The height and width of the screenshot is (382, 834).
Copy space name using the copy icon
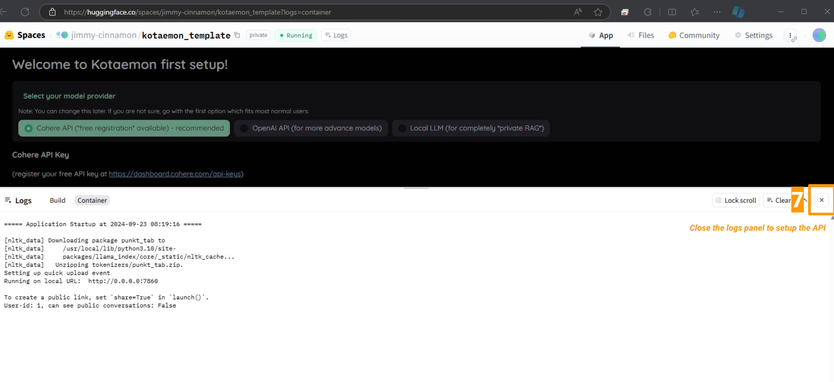(238, 35)
